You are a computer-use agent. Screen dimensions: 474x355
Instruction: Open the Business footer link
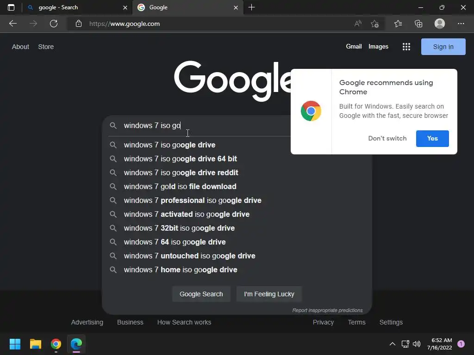130,322
